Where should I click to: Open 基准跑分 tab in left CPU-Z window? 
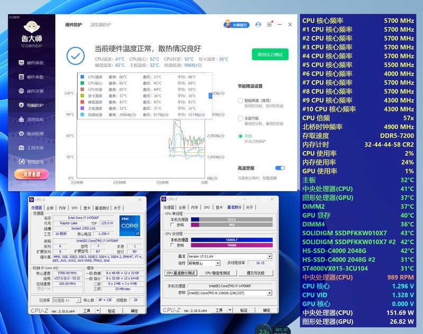pyautogui.click(x=102, y=208)
